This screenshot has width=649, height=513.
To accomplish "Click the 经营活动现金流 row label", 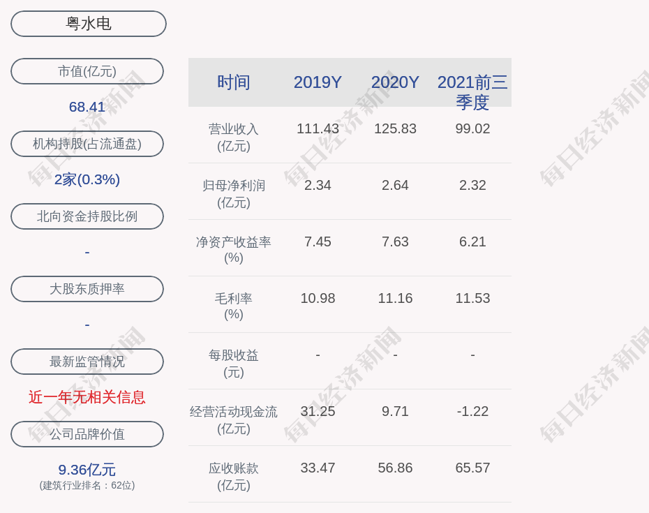I will point(234,419).
